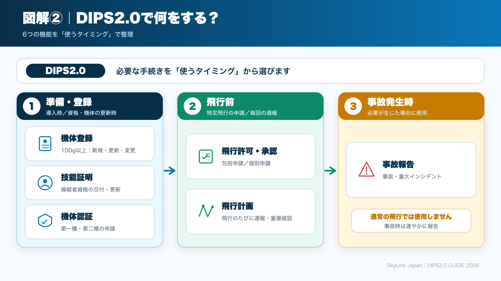The image size is (501, 281).
Task: Click the subheading 導入時／資格・機体の更新時
Action: click(81, 113)
